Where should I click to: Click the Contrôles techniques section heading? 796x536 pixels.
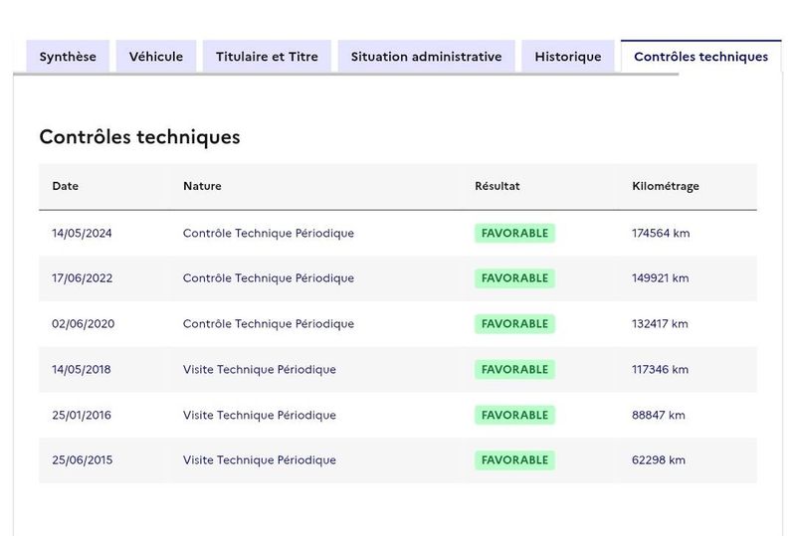coord(139,137)
